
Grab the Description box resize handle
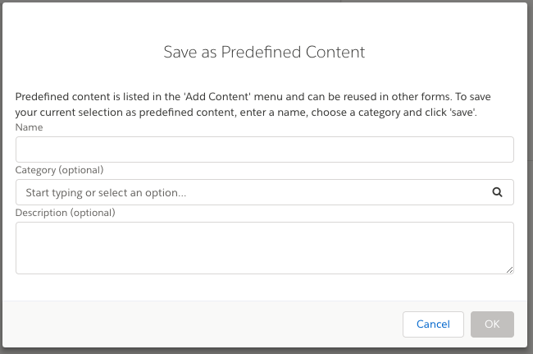509,269
